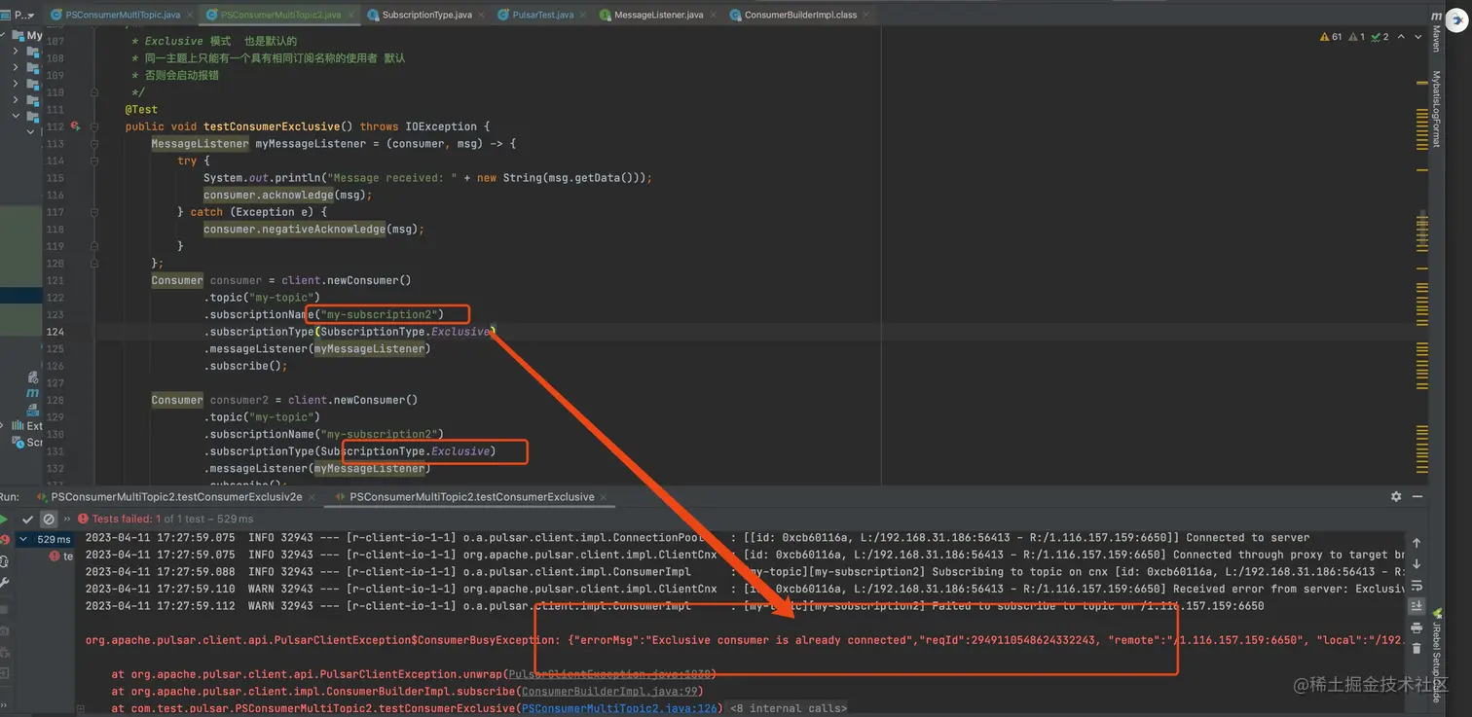Select Run tab PSConsumerMultiTopic2.testConsumerExclusive
Image resolution: width=1472 pixels, height=717 pixels.
tap(471, 496)
